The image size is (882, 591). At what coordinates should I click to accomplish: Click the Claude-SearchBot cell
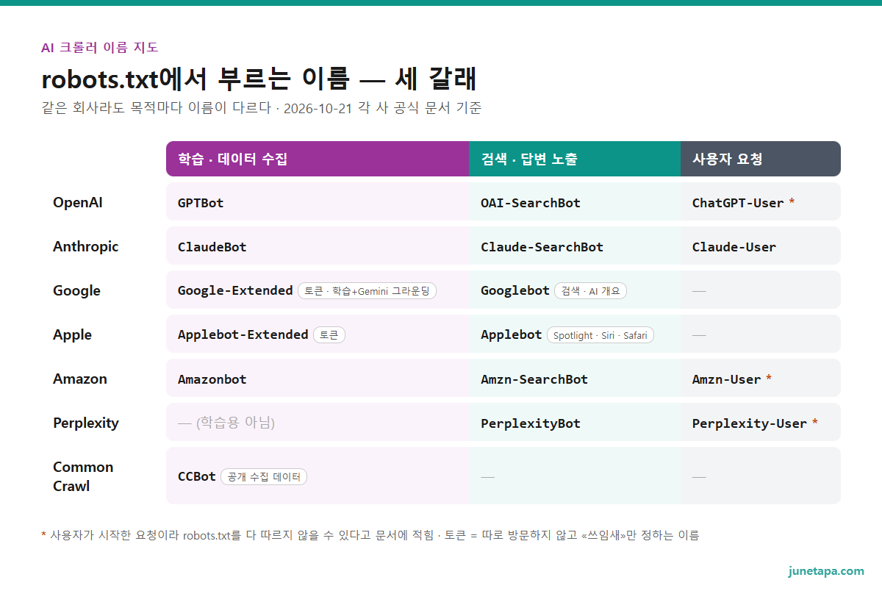click(575, 246)
